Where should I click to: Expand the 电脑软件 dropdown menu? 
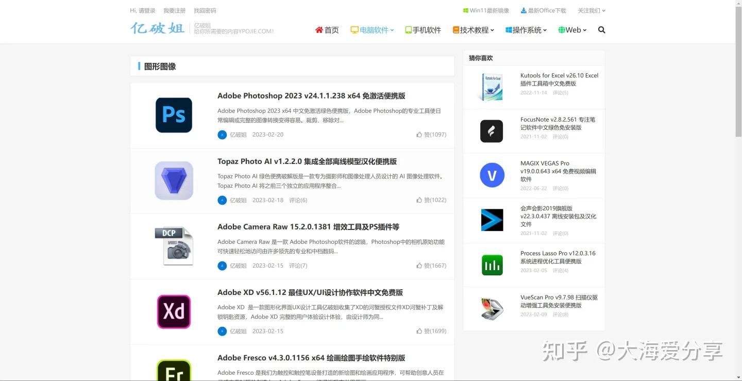pos(372,30)
